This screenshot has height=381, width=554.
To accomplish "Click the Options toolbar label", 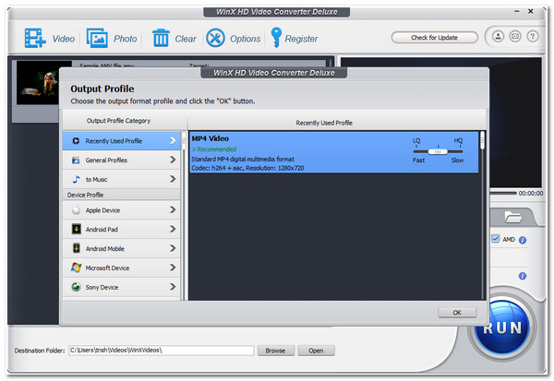I will click(x=246, y=39).
